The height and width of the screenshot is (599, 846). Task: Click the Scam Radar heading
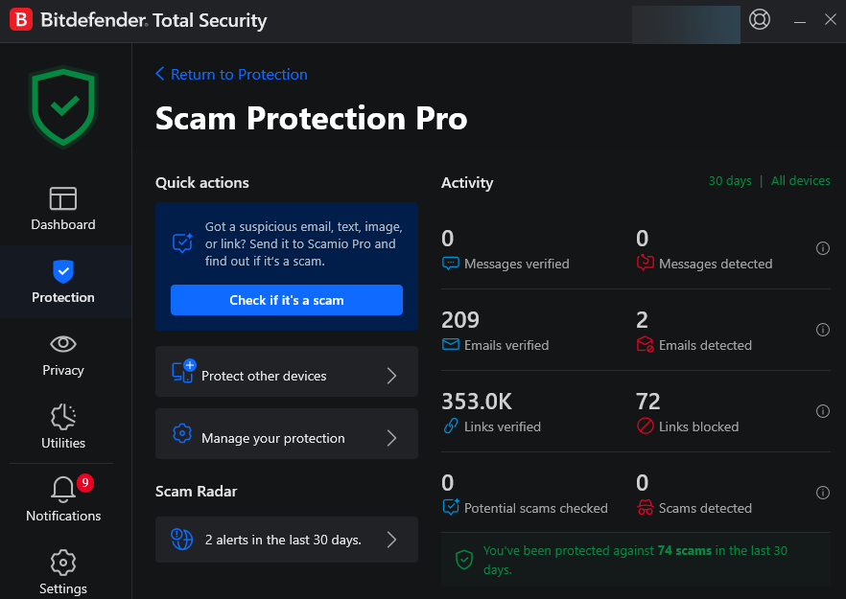[197, 491]
